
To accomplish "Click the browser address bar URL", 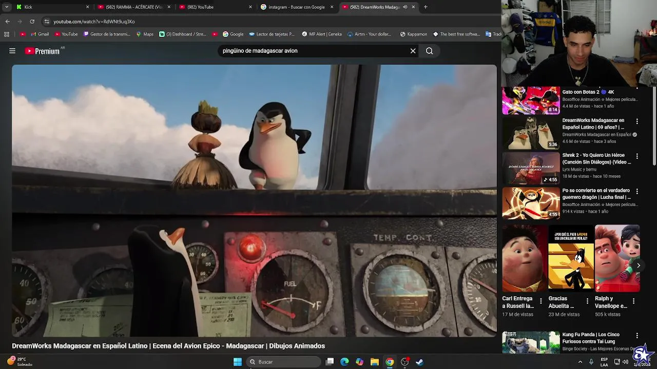I will pos(94,22).
